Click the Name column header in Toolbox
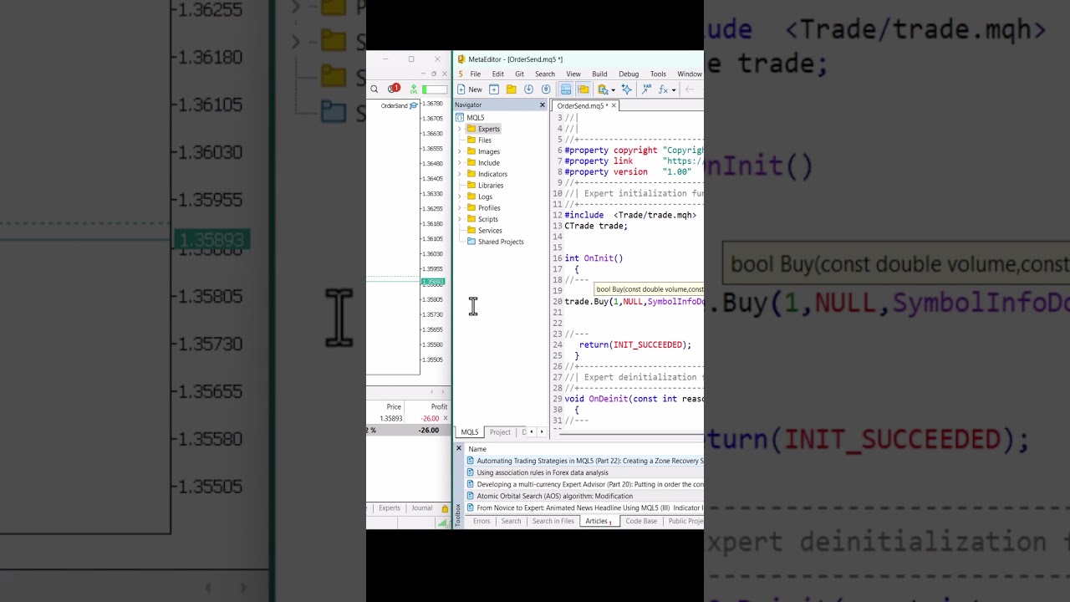This screenshot has width=1070, height=602. point(477,449)
